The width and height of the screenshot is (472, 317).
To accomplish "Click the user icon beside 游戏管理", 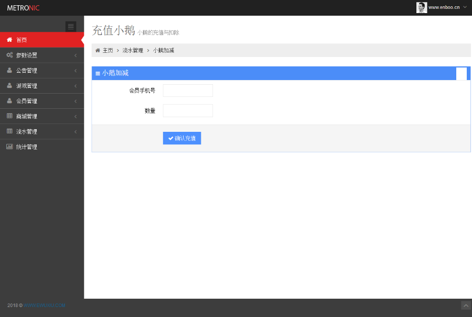I will coord(9,86).
